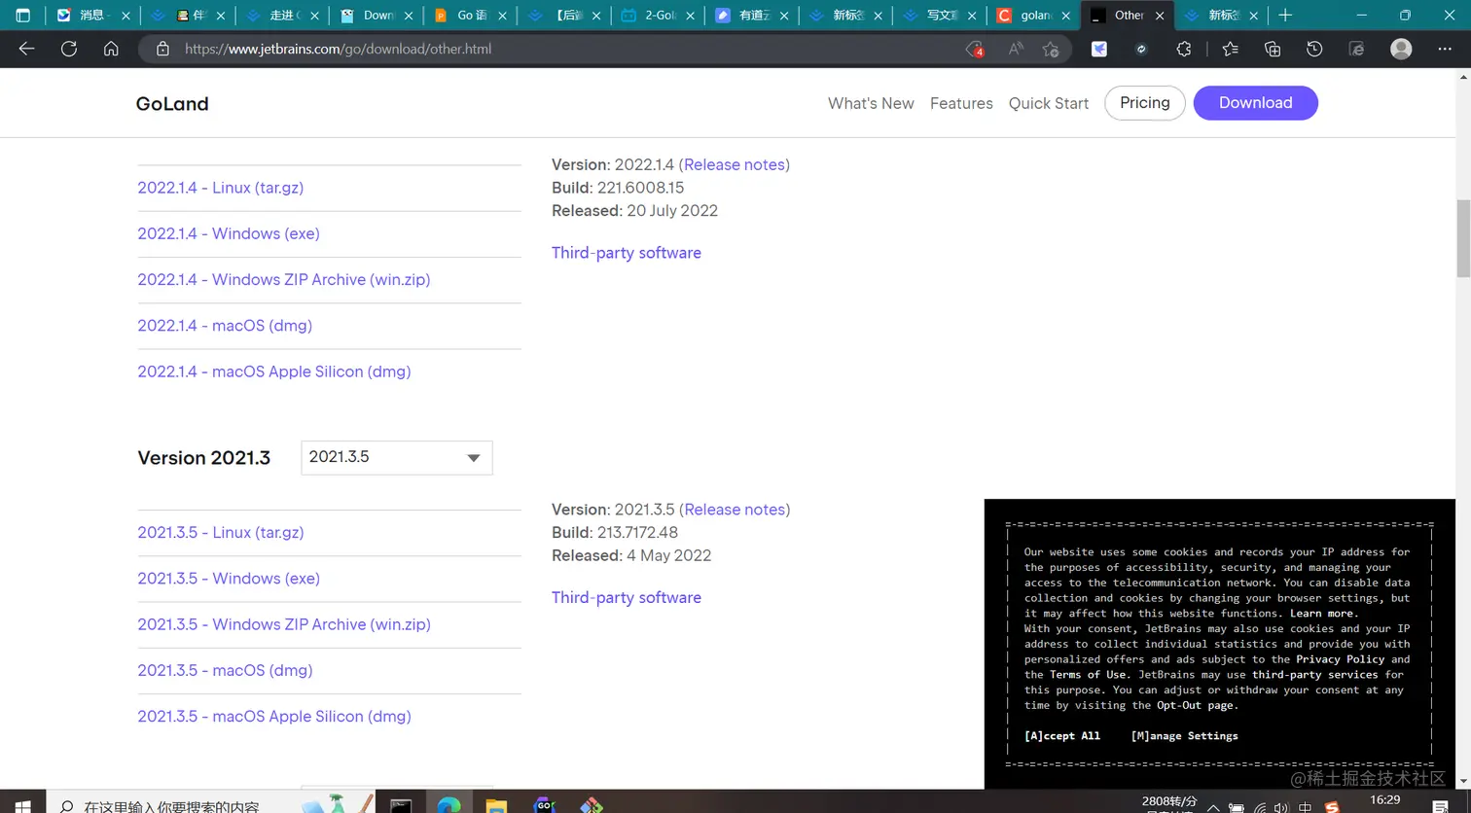View site information via the lock icon
The width and height of the screenshot is (1471, 813).
coord(162,49)
